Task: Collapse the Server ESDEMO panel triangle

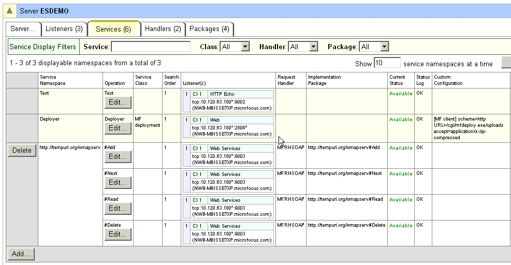Action: (10, 11)
